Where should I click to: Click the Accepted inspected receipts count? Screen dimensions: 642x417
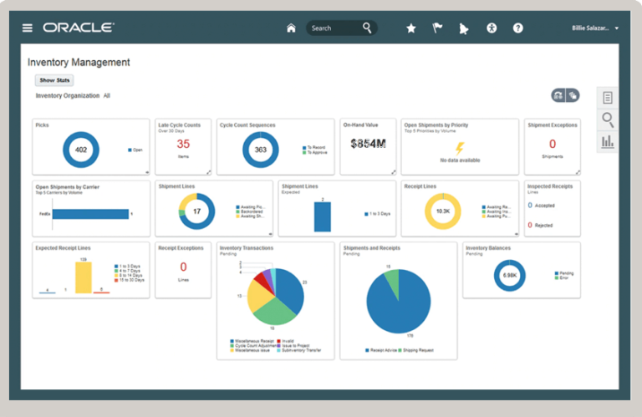(530, 205)
